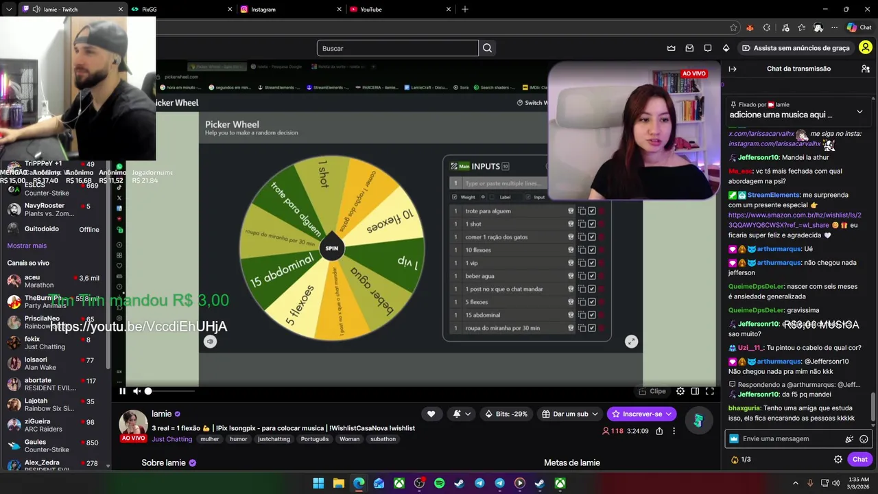The width and height of the screenshot is (878, 494).
Task: Submit search with the magnifier icon
Action: point(487,48)
